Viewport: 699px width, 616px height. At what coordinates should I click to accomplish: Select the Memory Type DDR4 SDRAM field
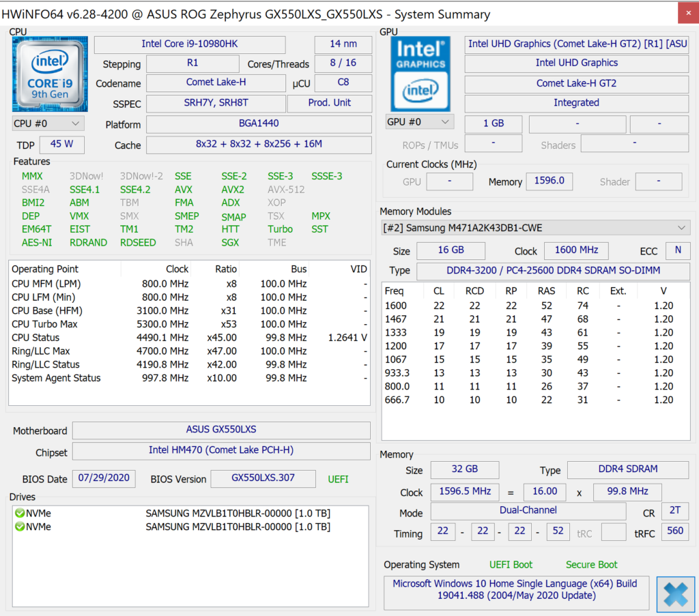[x=628, y=469]
